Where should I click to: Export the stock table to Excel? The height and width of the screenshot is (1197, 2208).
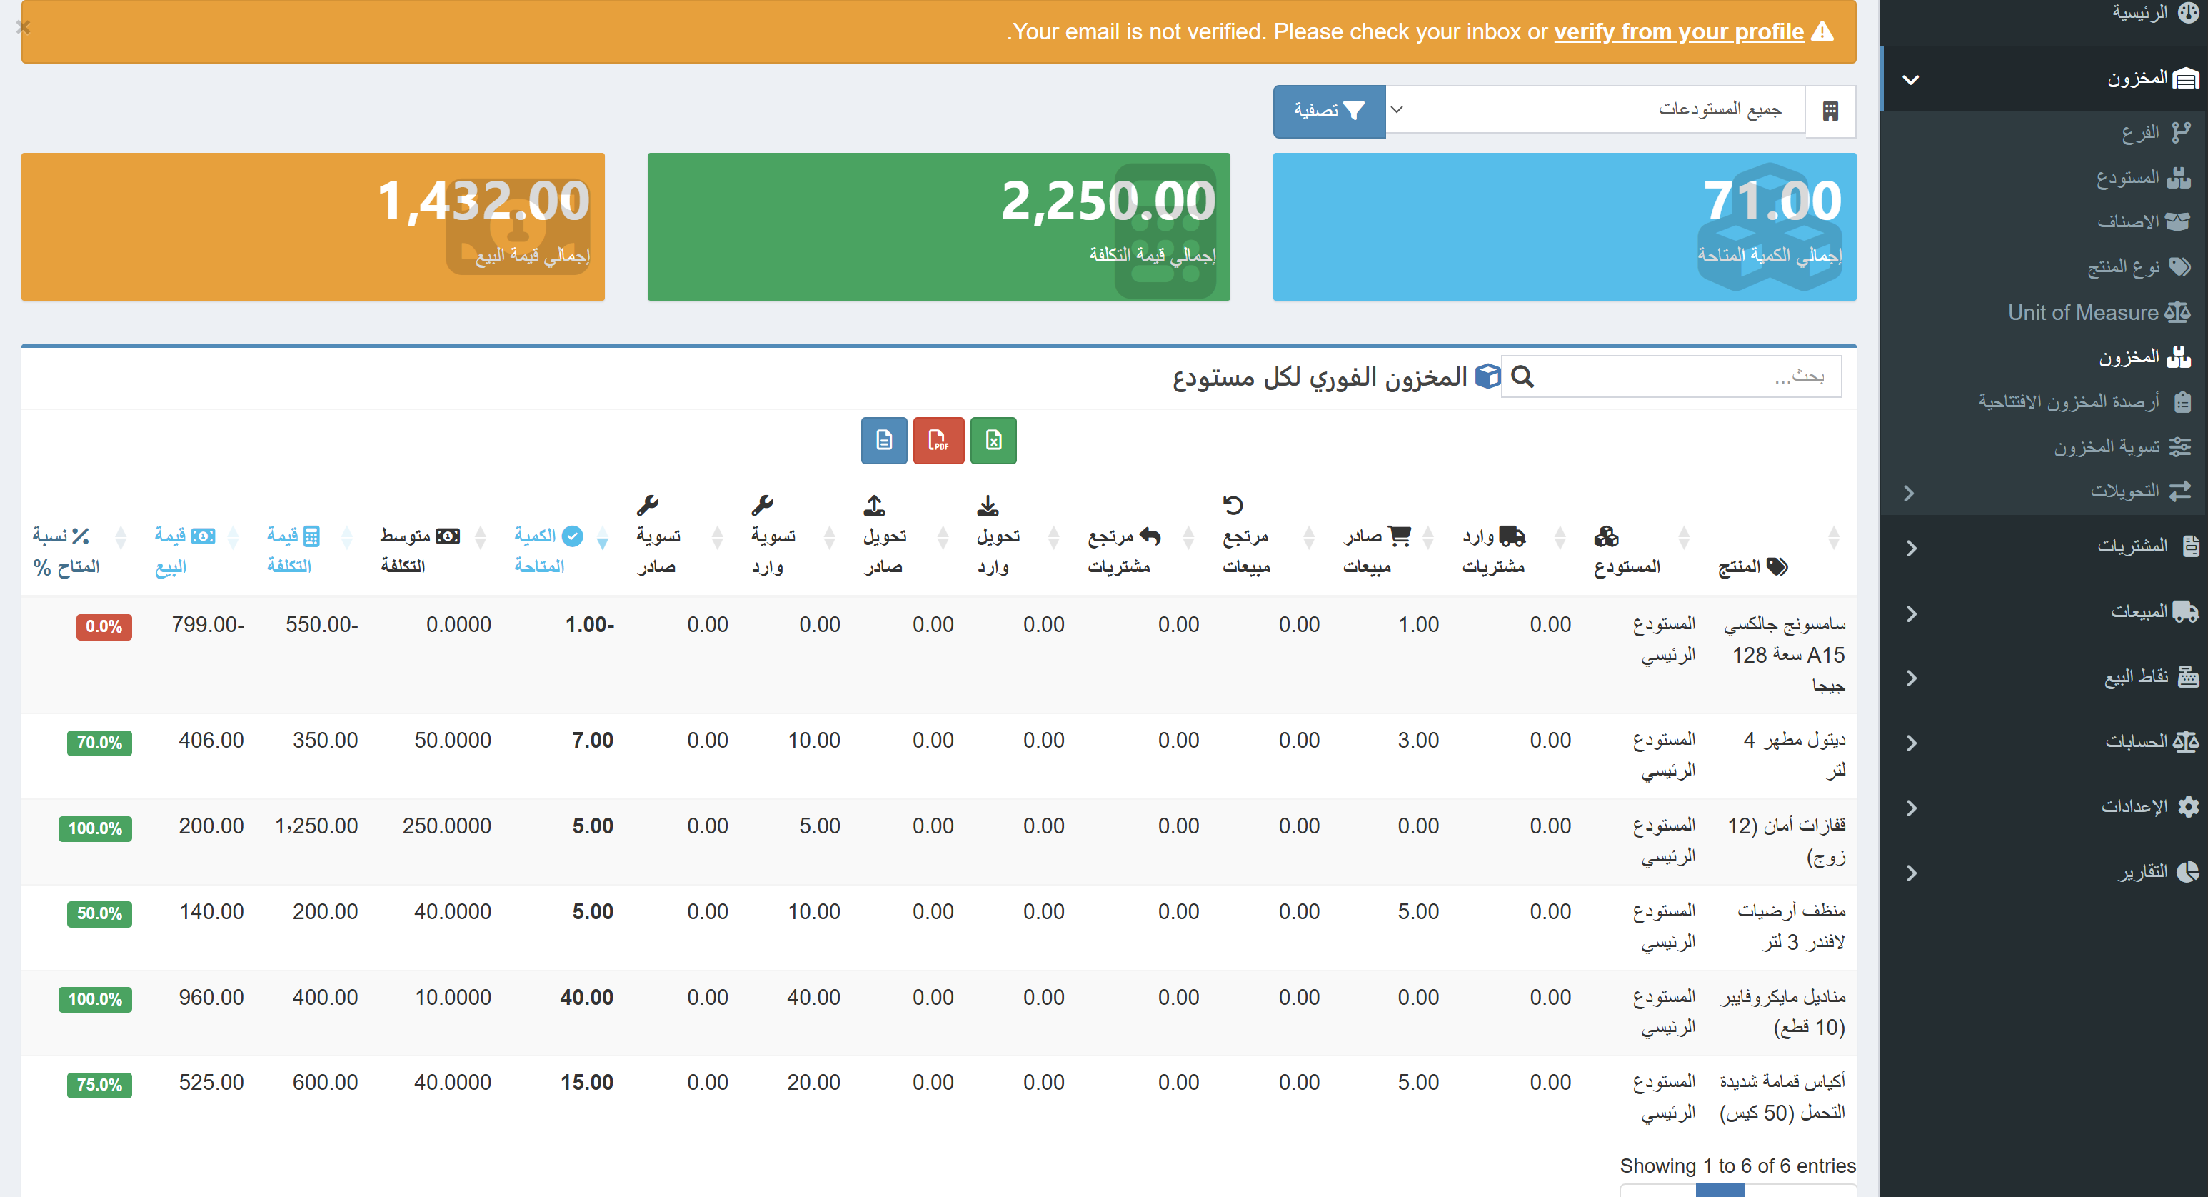[x=993, y=440]
